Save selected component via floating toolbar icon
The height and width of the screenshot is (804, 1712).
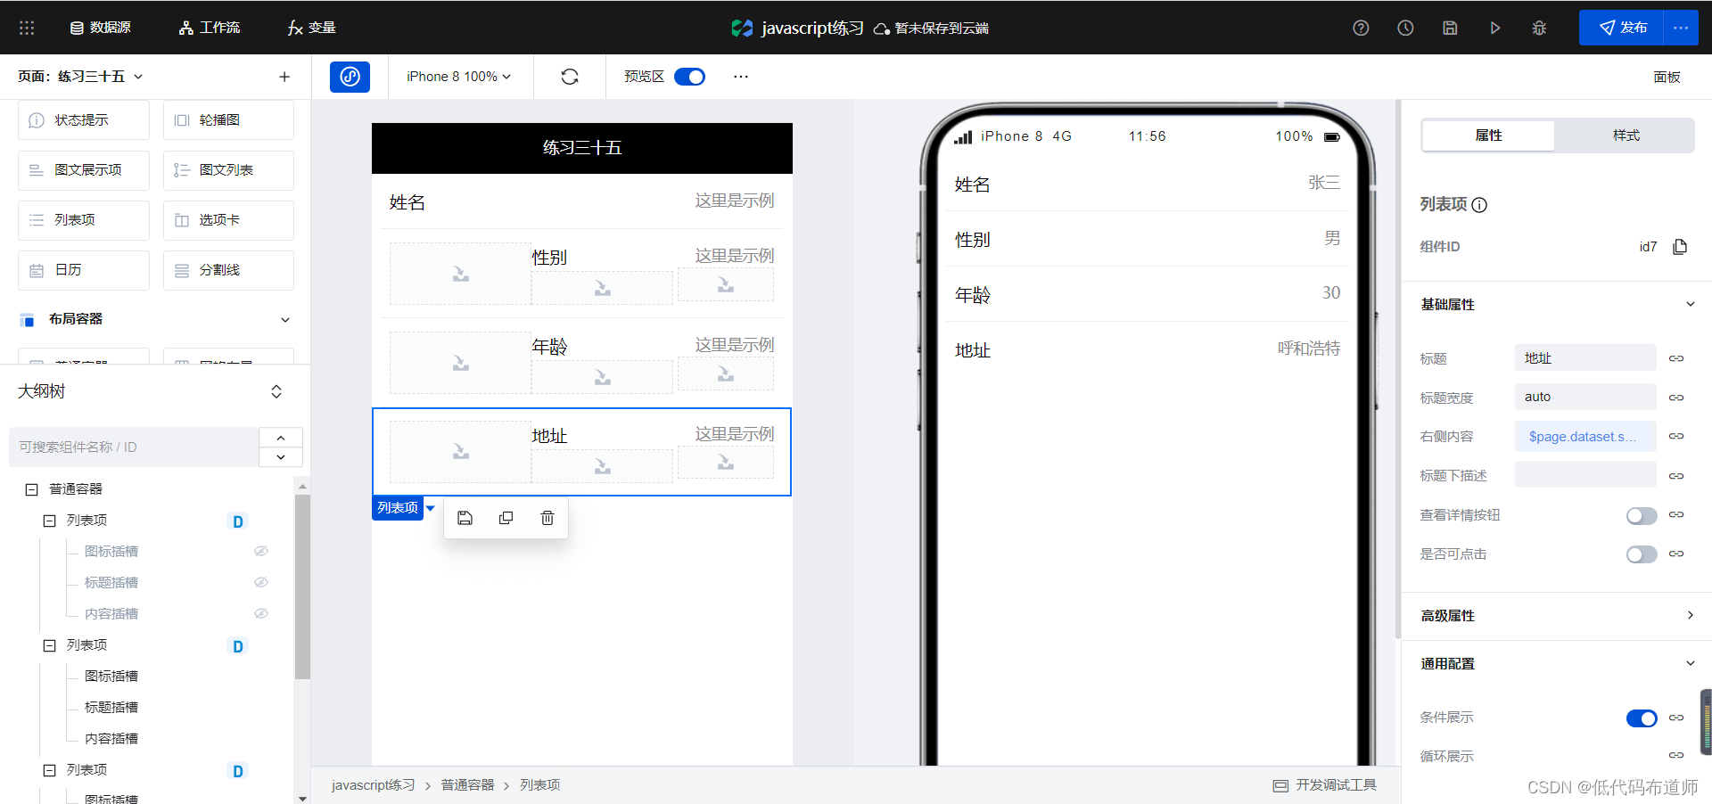point(465,518)
